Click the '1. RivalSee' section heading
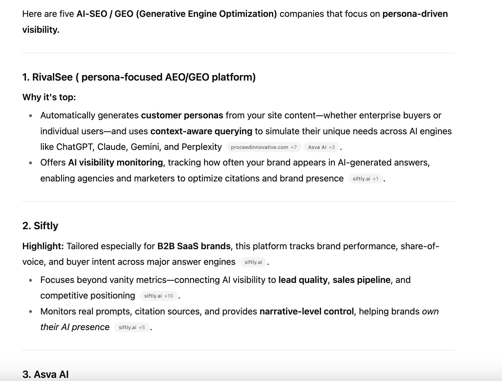This screenshot has width=502, height=381. coord(139,77)
